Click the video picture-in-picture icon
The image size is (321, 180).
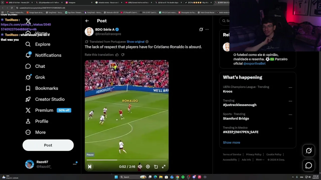pos(156,166)
